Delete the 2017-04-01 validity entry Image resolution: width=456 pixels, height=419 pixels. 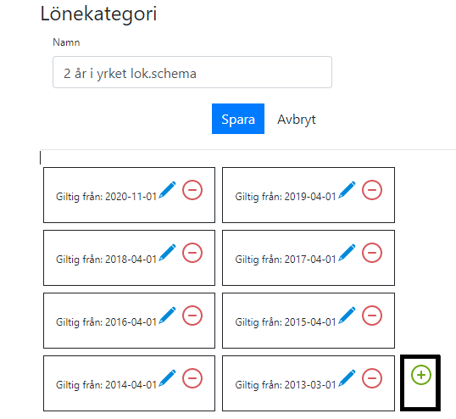(372, 252)
